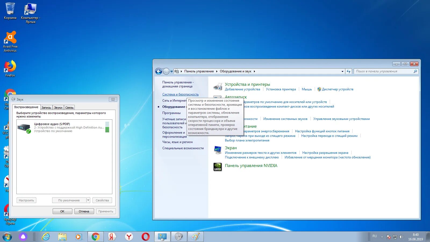Click the purple Alice assistant taskbar icon

[x=23, y=237]
